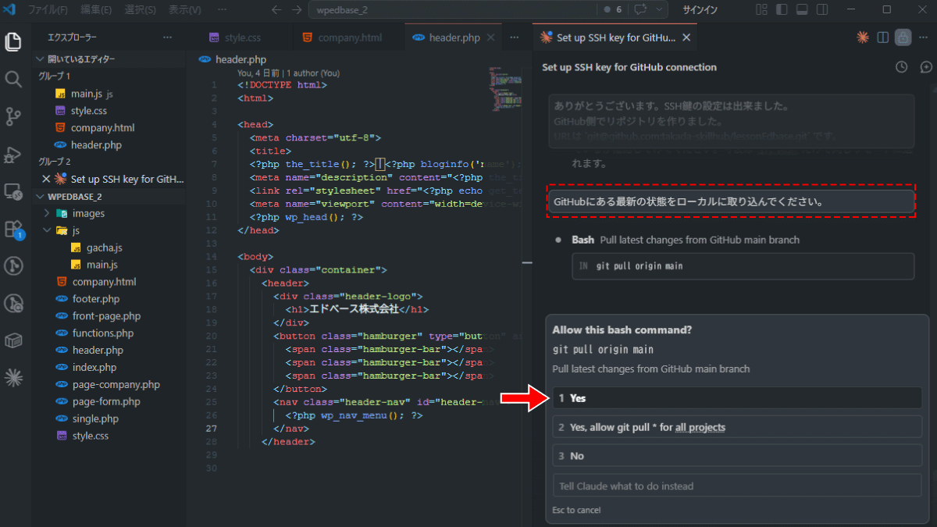Toggle the primary side bar
This screenshot has height=527, width=937.
782,10
